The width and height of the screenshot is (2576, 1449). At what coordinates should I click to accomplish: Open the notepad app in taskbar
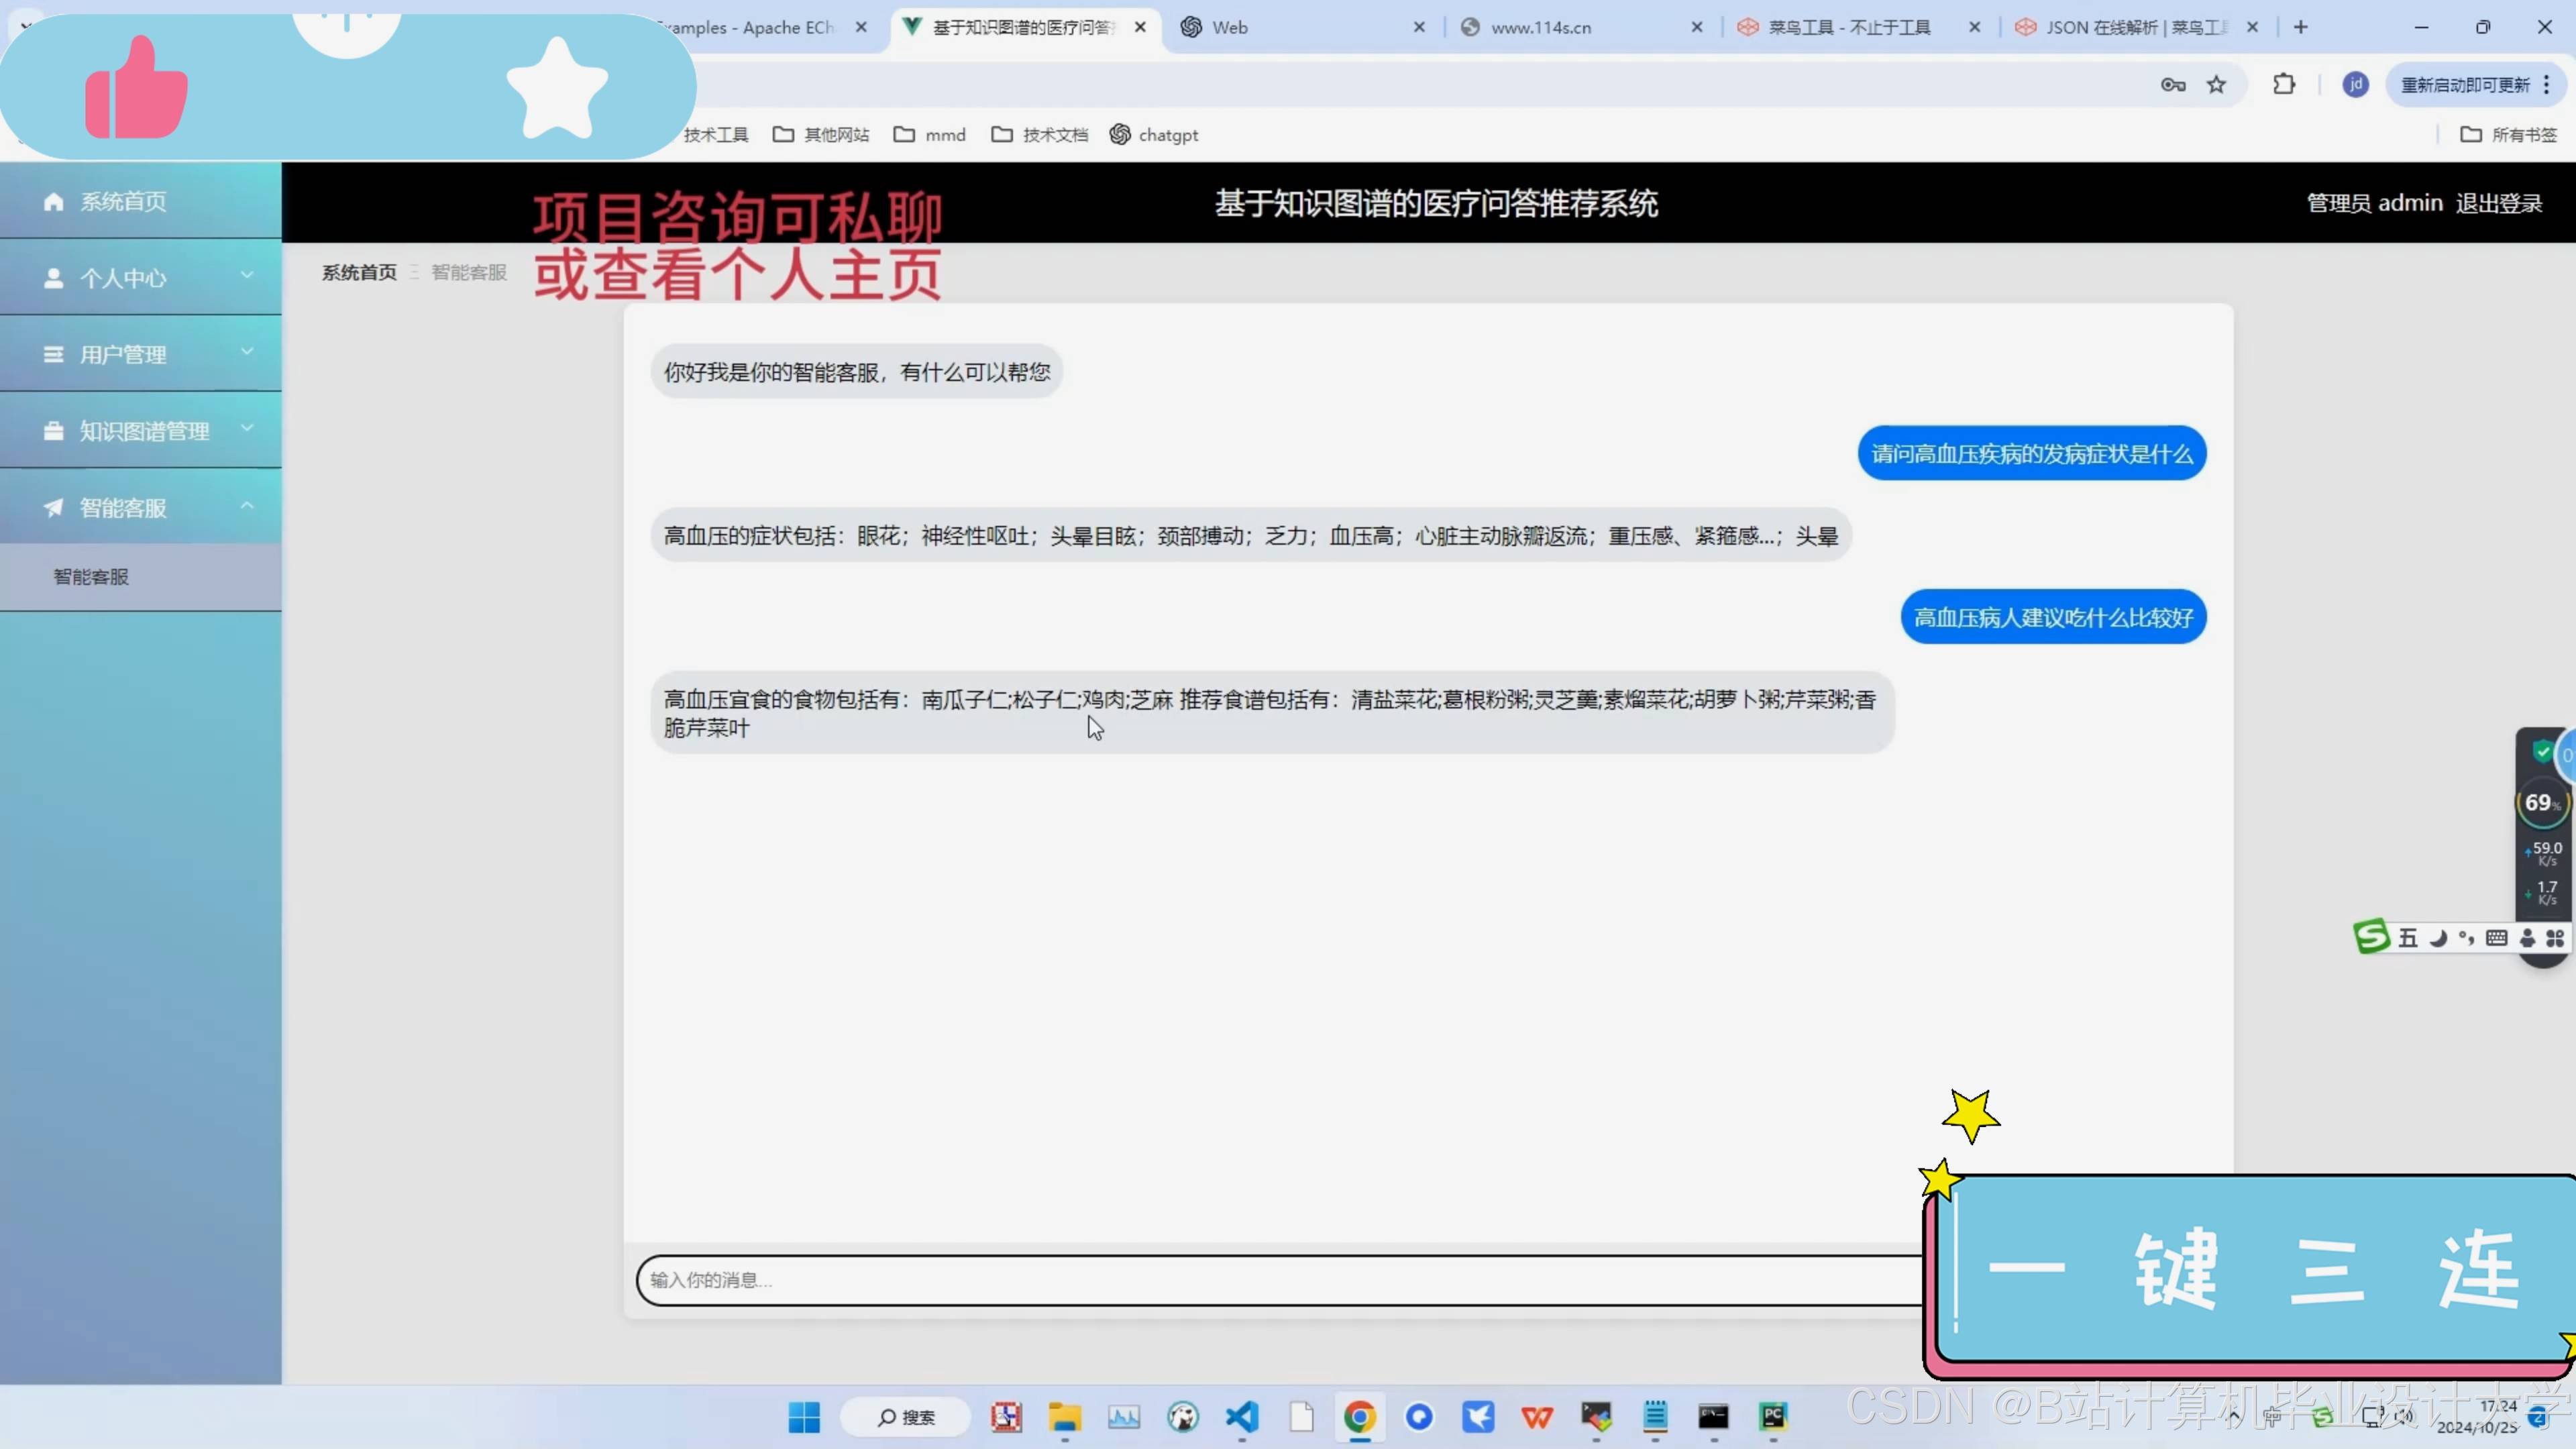point(1655,1417)
